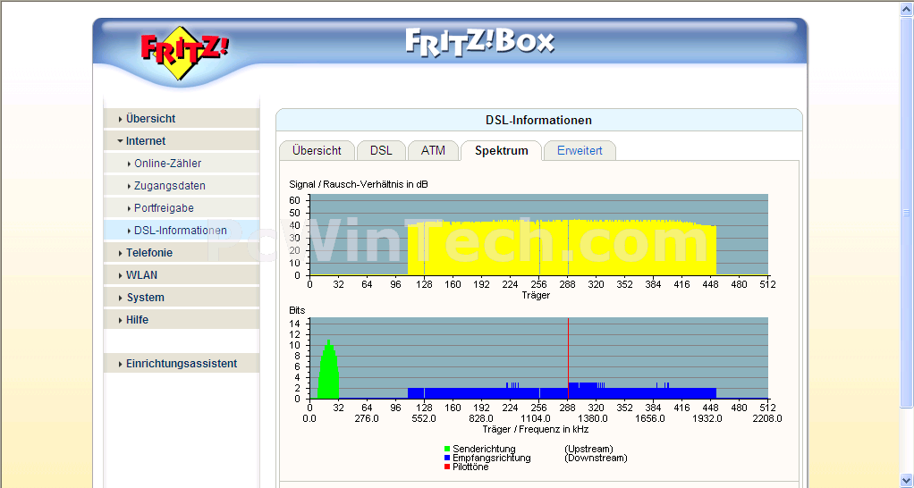Open the Portfreigabe page
The height and width of the screenshot is (488, 914).
click(x=182, y=208)
